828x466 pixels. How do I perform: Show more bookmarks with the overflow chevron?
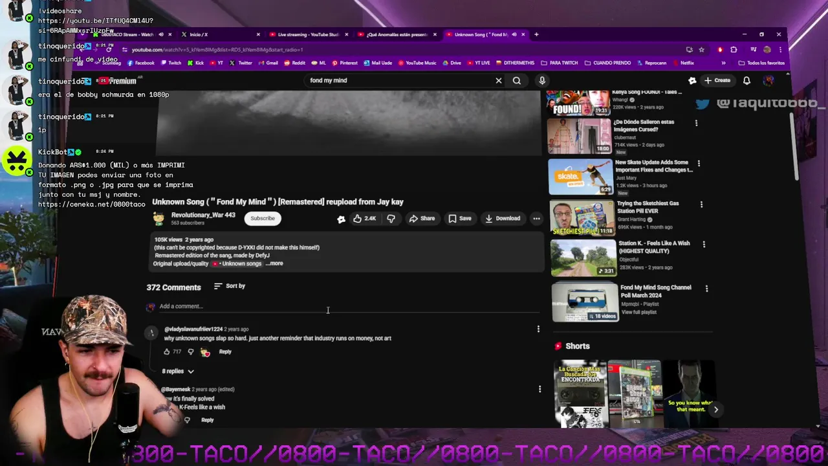pyautogui.click(x=723, y=63)
